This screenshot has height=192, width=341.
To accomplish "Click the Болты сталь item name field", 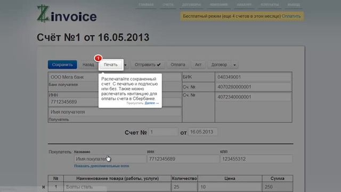I will click(x=117, y=187).
